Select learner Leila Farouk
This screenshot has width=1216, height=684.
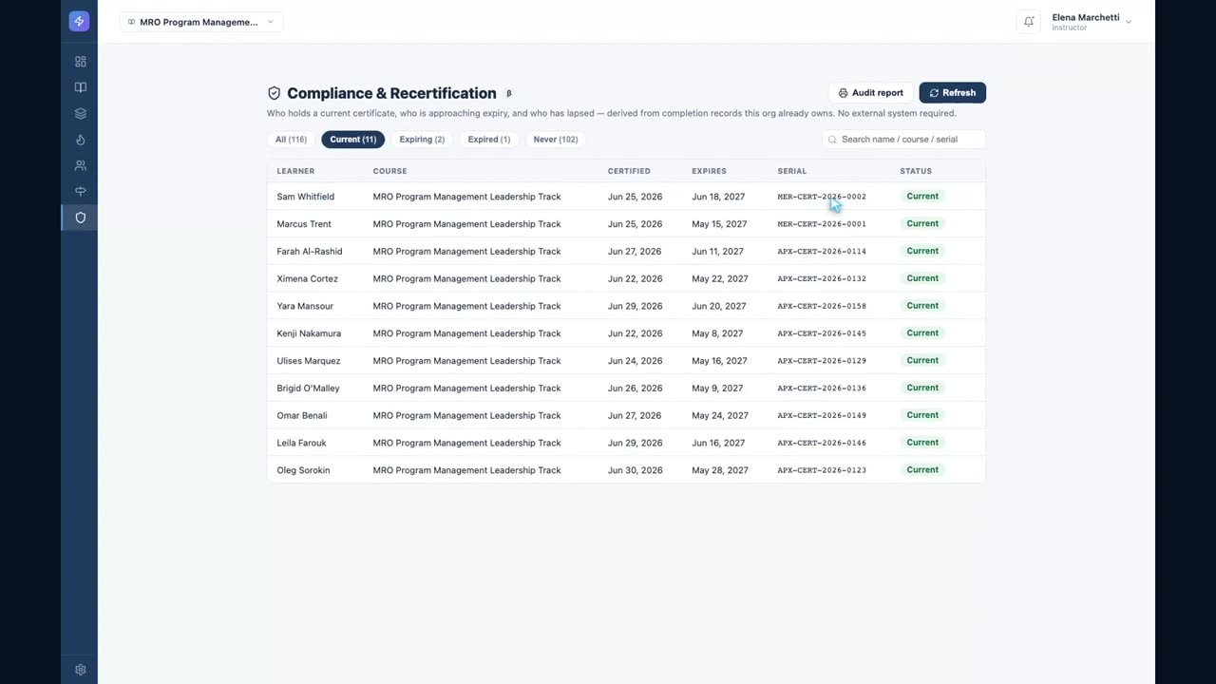[301, 443]
